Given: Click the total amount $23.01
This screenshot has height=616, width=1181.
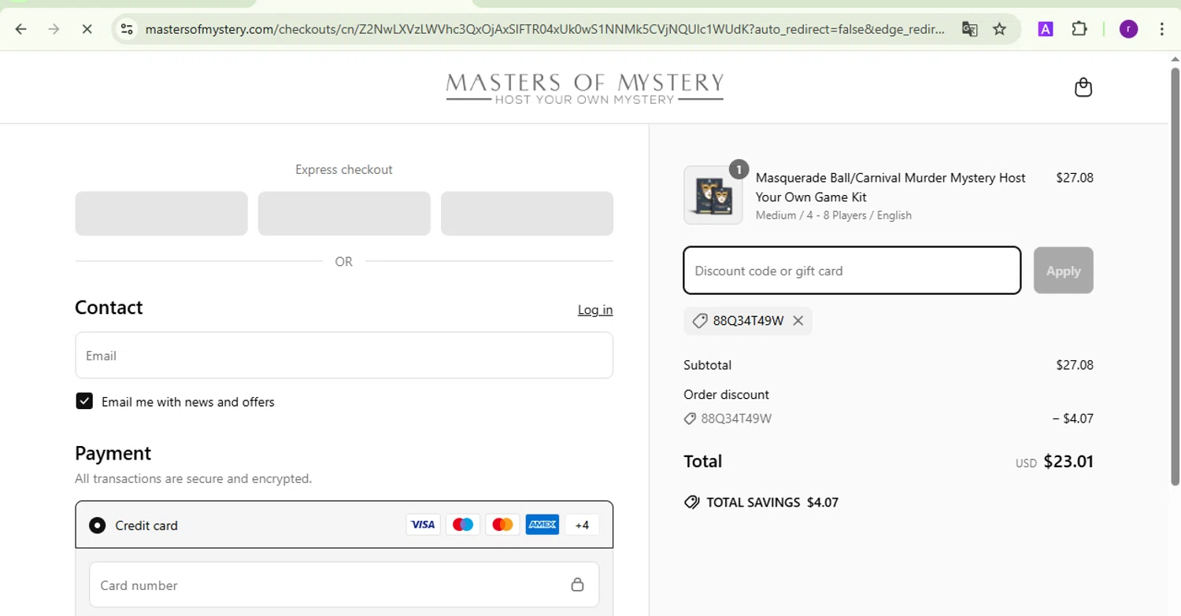Looking at the screenshot, I should (1068, 462).
